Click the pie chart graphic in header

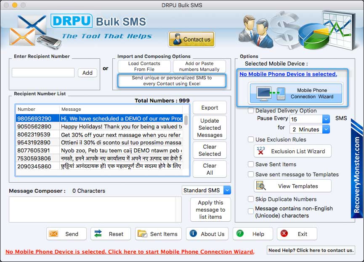click(314, 35)
